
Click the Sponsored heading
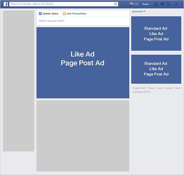coord(137,12)
